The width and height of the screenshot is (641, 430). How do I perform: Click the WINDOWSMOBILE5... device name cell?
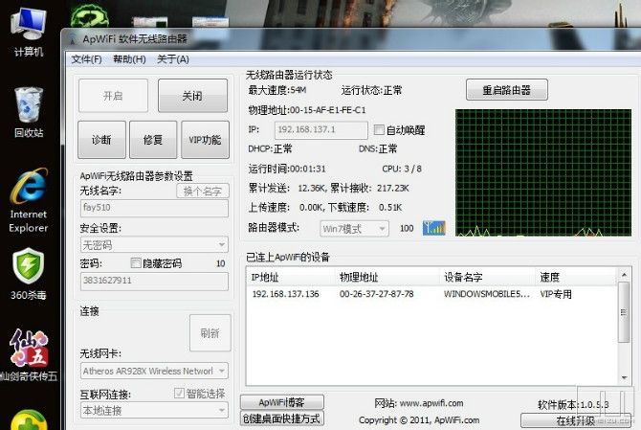[x=486, y=294]
